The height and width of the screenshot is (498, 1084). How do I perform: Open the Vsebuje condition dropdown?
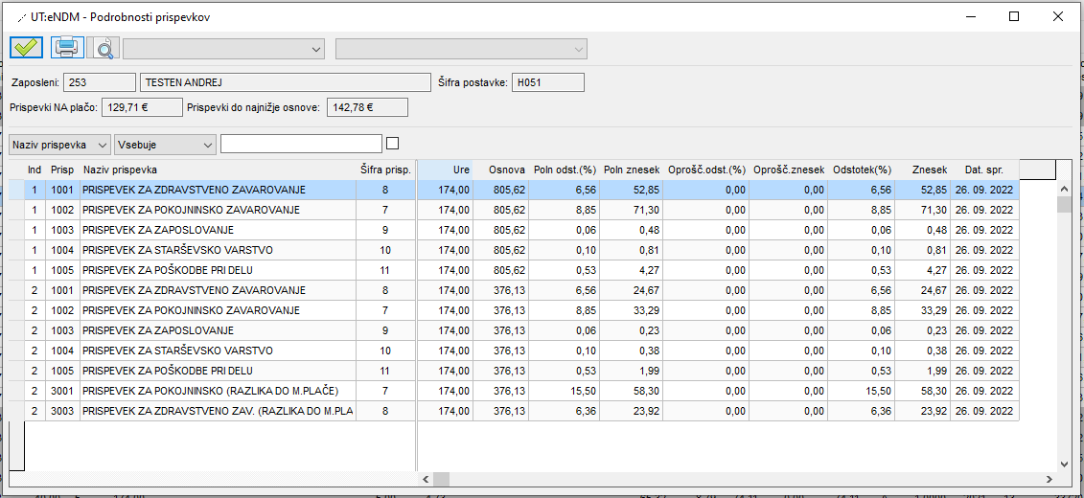[x=165, y=145]
